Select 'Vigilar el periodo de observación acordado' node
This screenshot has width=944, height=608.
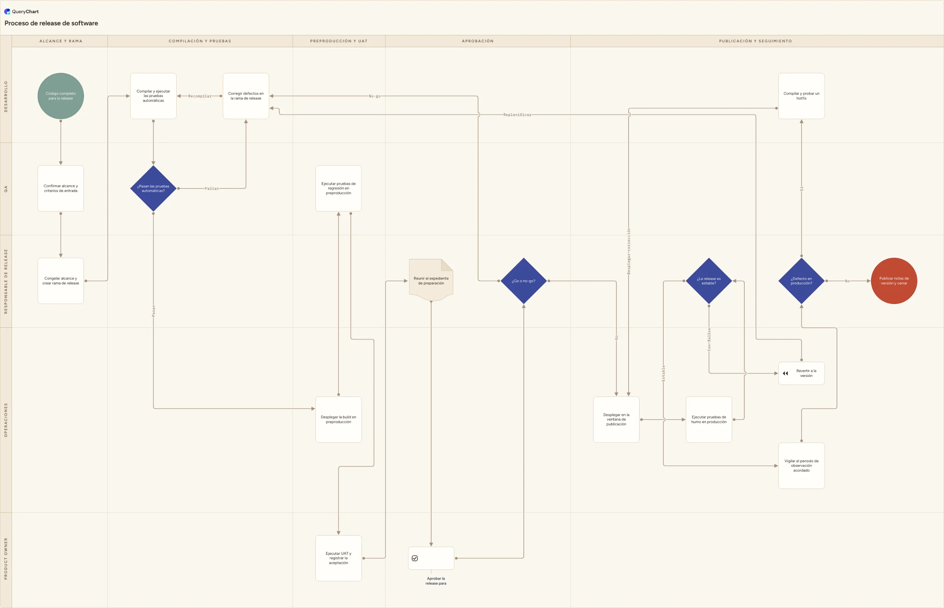[x=801, y=466]
